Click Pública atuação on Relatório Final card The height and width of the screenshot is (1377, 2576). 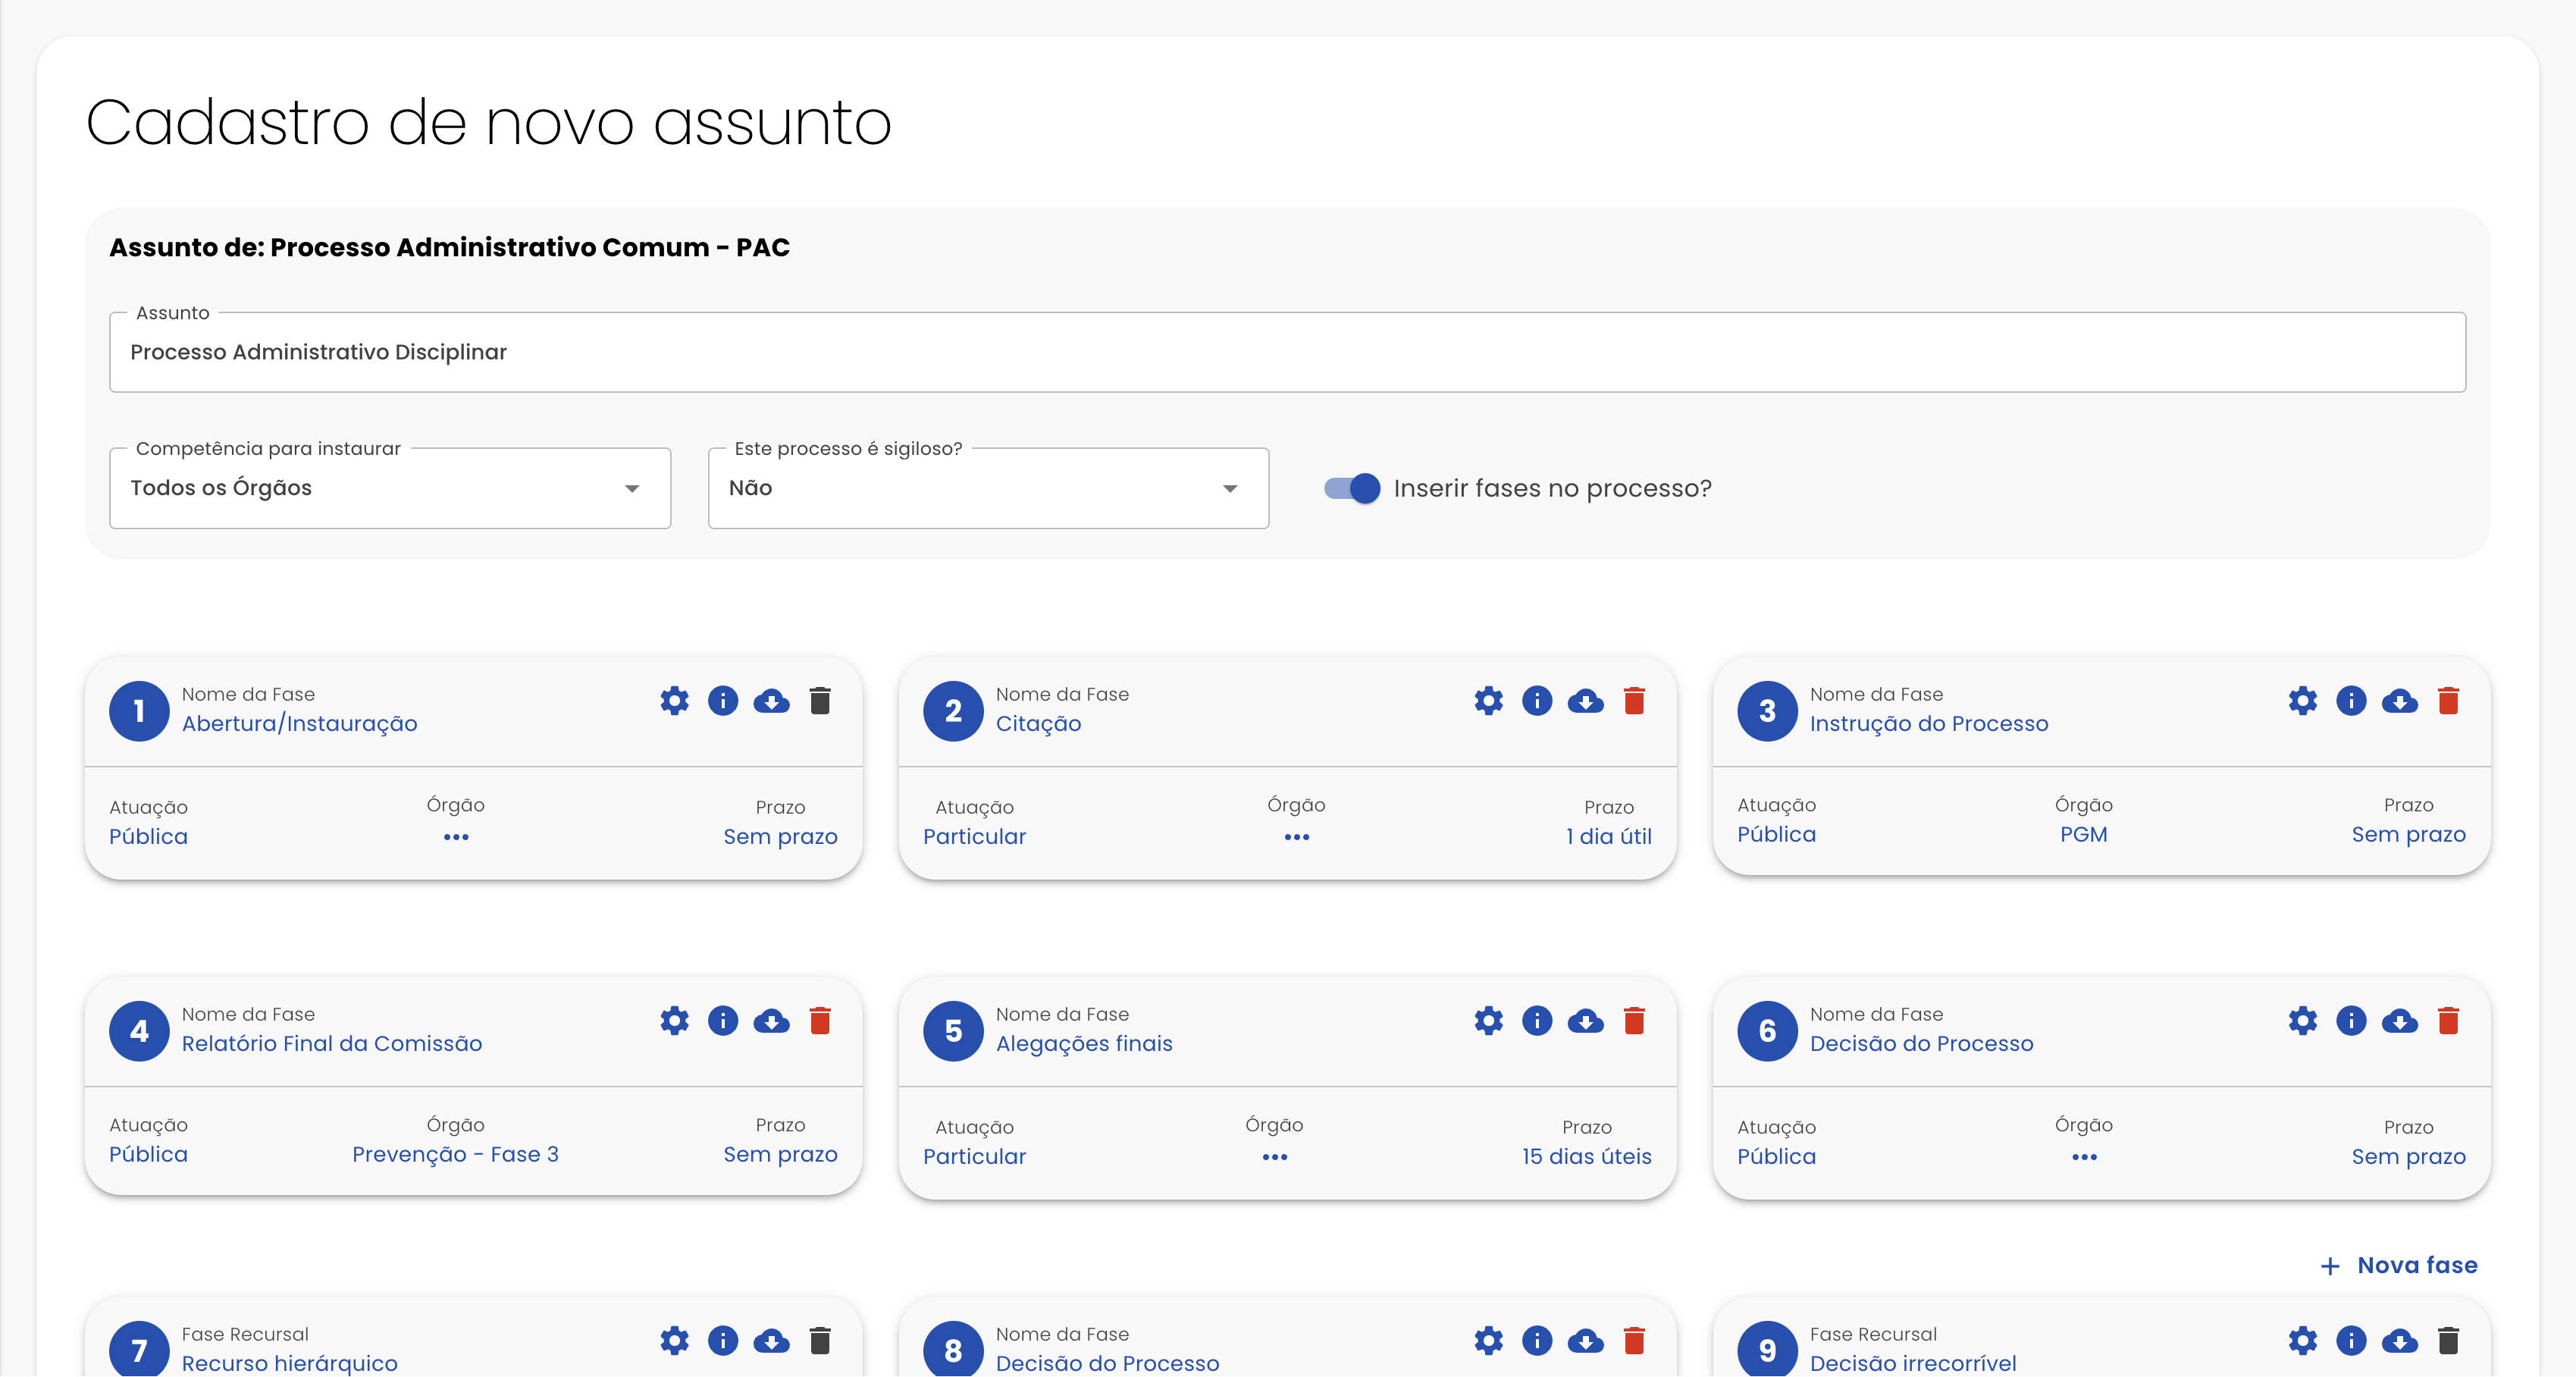(148, 1154)
